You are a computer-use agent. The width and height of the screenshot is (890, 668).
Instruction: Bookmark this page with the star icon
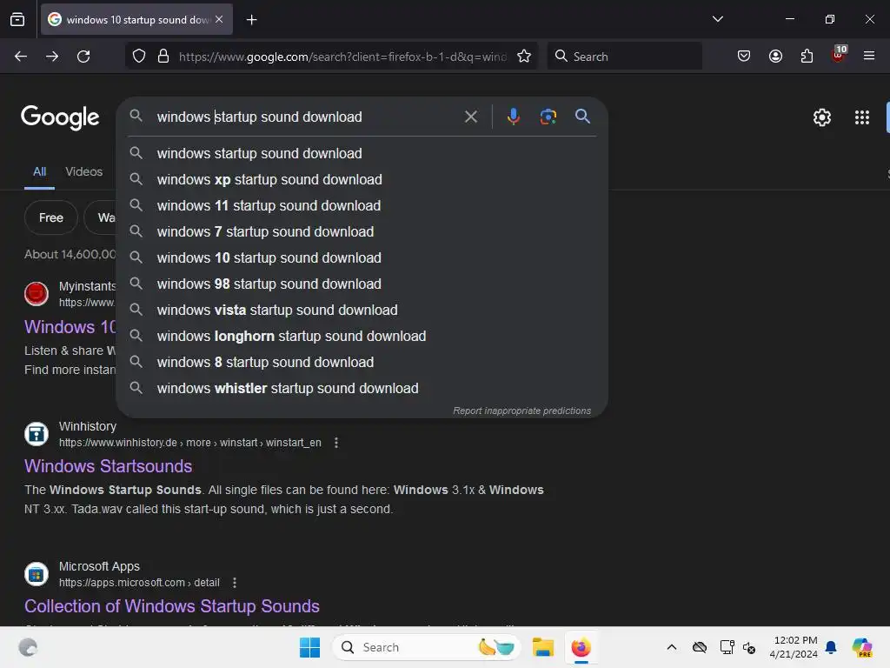pyautogui.click(x=524, y=57)
